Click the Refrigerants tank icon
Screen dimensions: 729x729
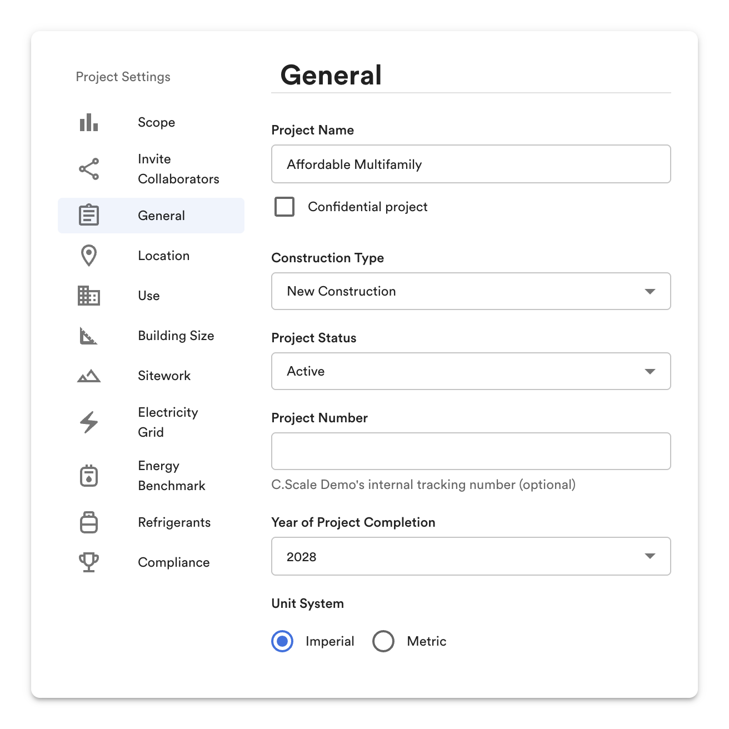tap(89, 522)
